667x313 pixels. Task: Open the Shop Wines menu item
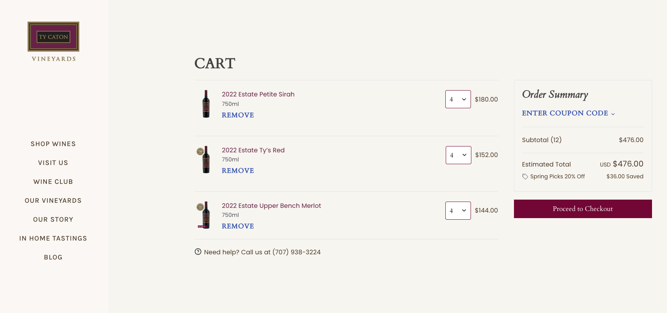(x=53, y=144)
